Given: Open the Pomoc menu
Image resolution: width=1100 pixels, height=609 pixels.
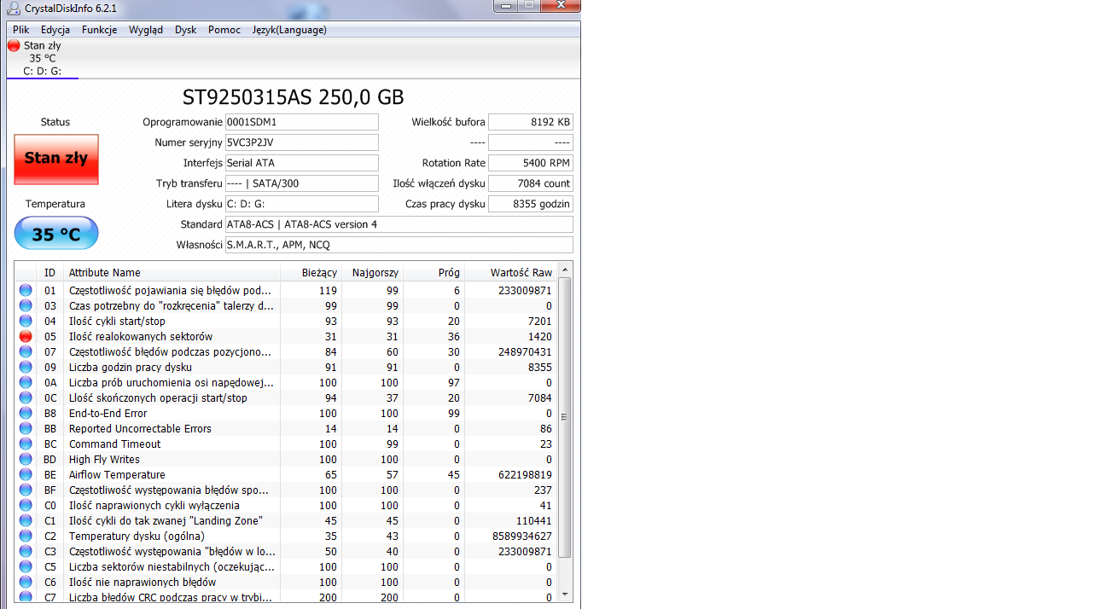Looking at the screenshot, I should pos(224,30).
